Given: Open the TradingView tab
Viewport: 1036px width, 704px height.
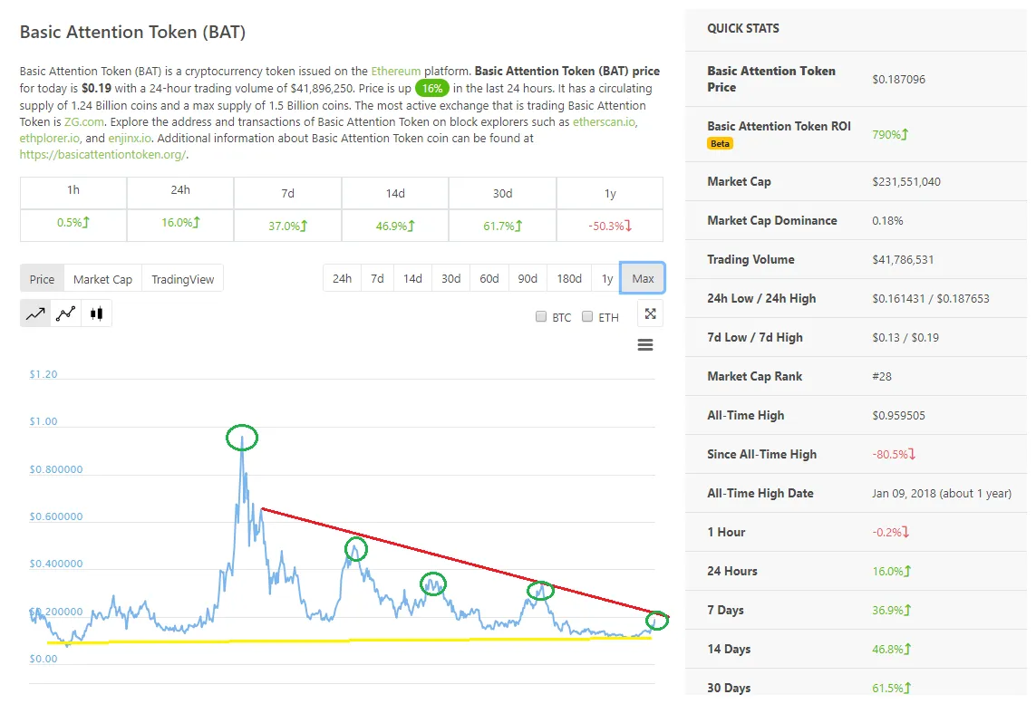Looking at the screenshot, I should point(182,279).
